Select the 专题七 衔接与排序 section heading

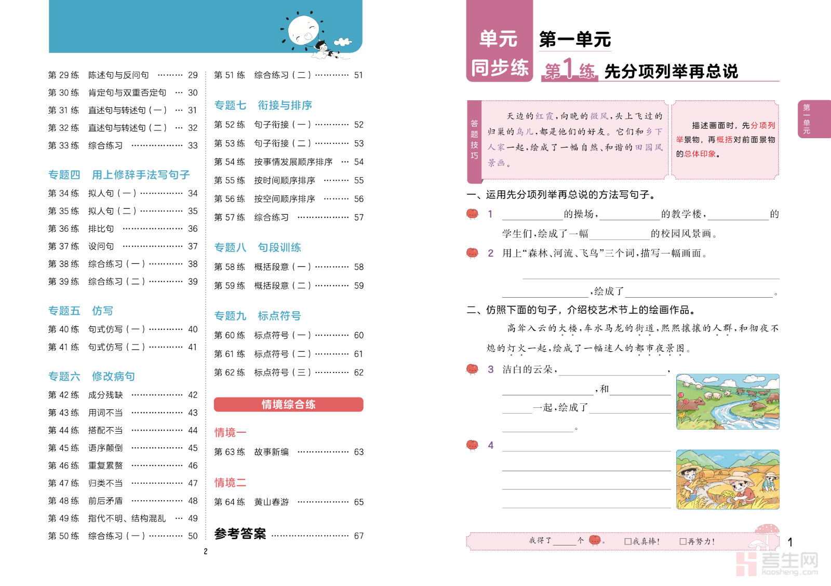[263, 105]
